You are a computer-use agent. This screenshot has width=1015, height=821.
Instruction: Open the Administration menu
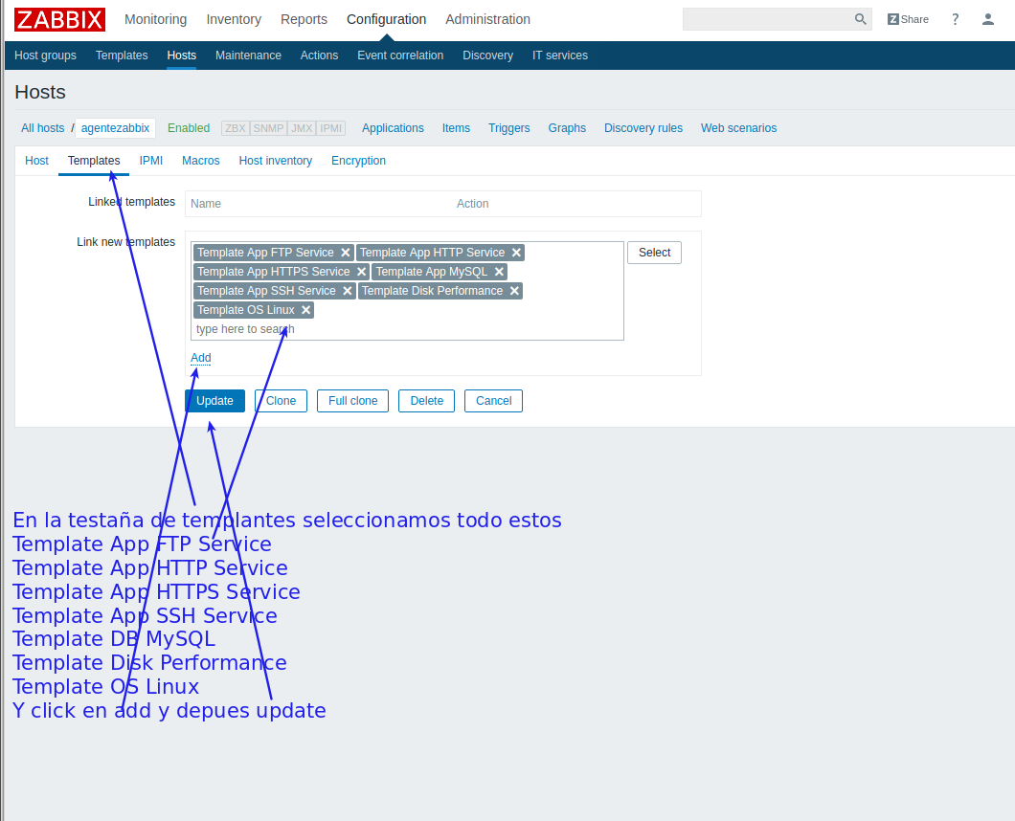(487, 19)
